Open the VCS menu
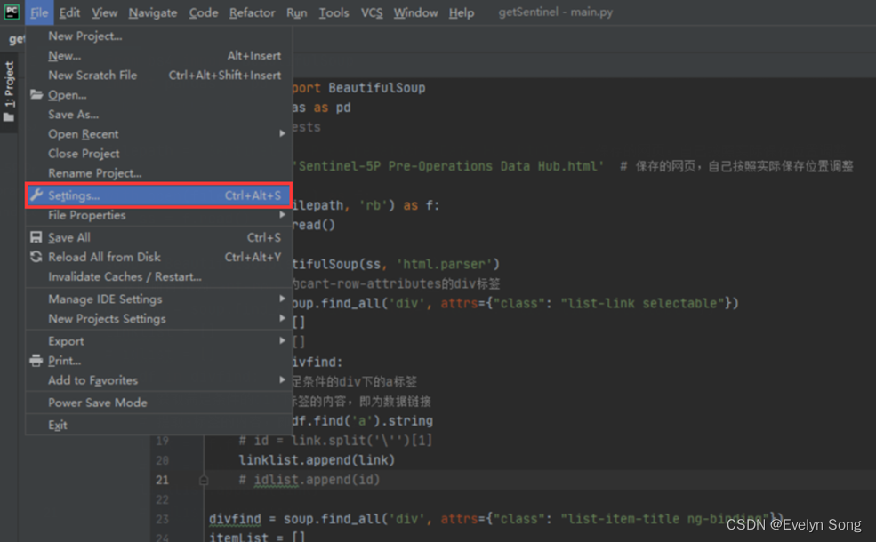 (x=372, y=12)
